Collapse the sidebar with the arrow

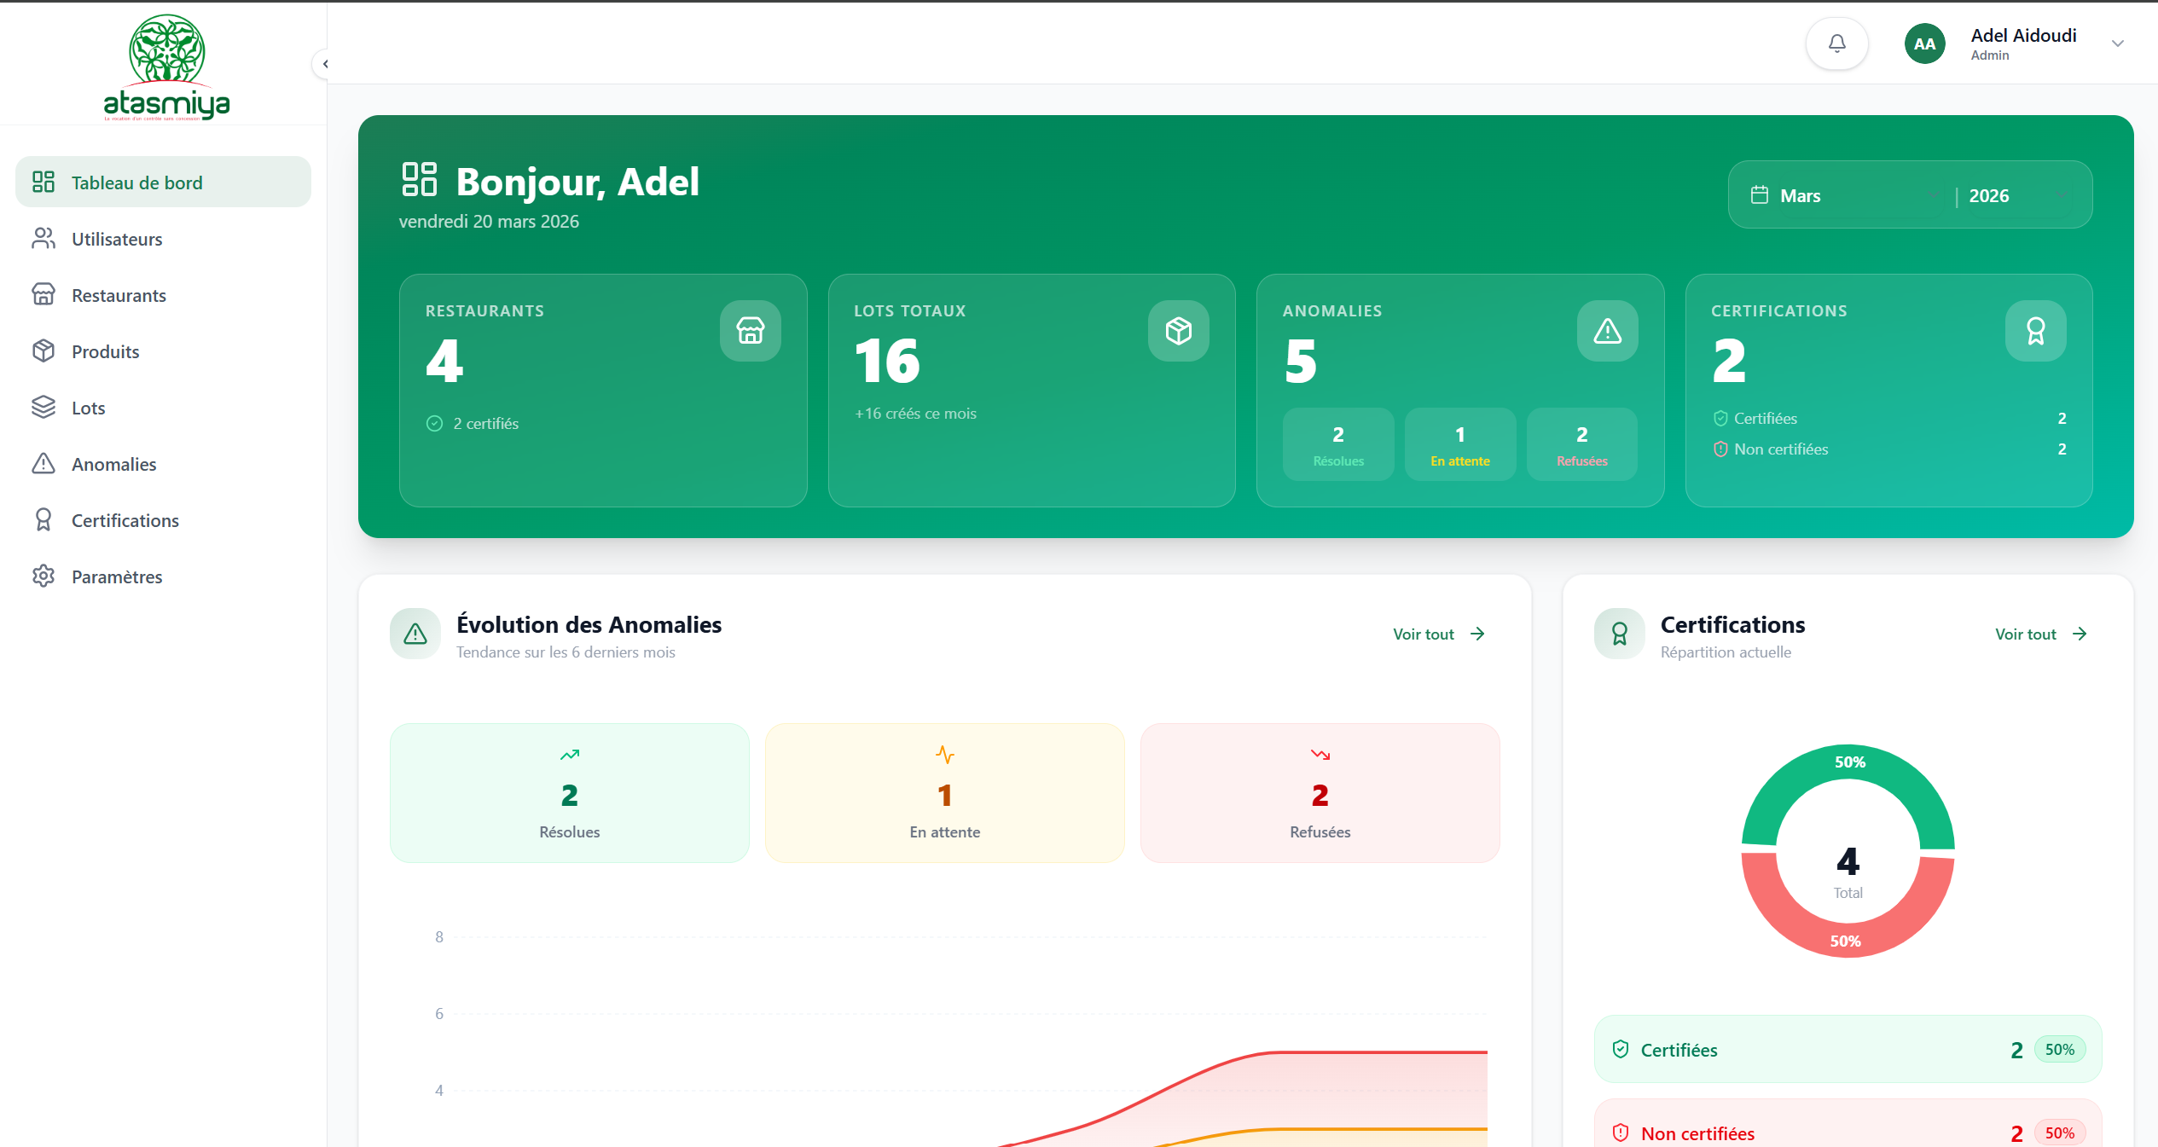coord(324,64)
